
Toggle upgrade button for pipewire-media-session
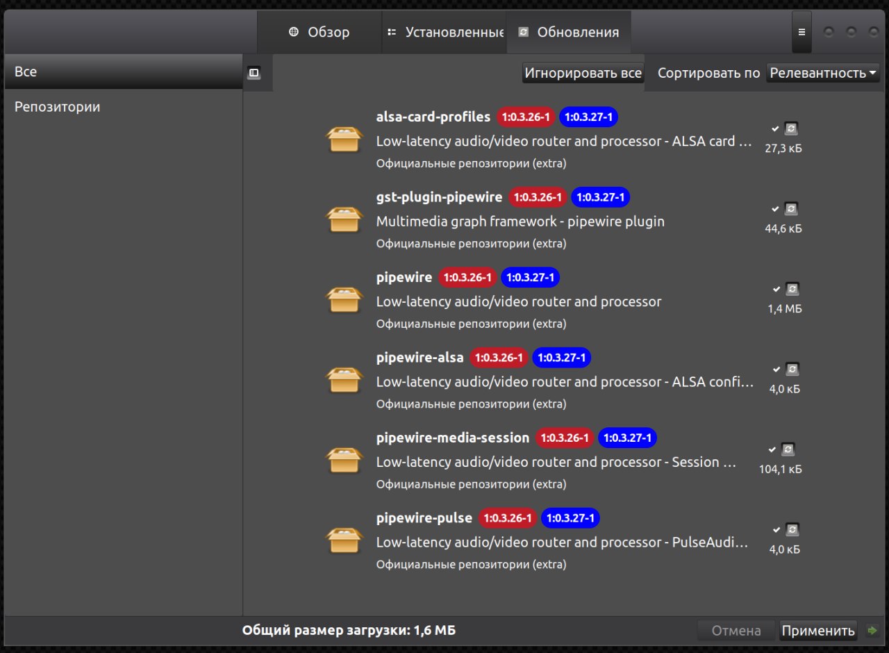point(788,449)
